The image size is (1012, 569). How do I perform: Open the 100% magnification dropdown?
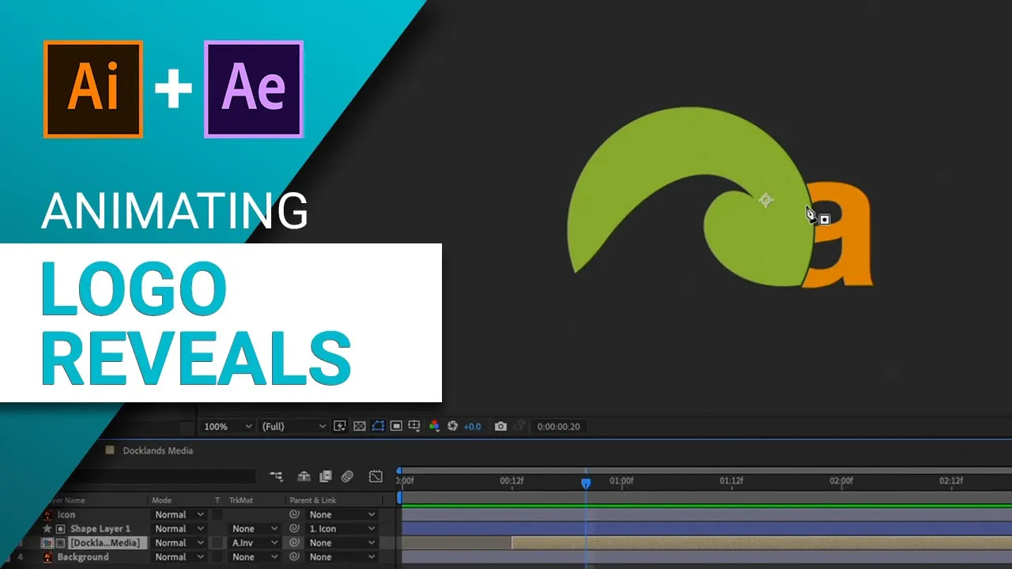228,426
